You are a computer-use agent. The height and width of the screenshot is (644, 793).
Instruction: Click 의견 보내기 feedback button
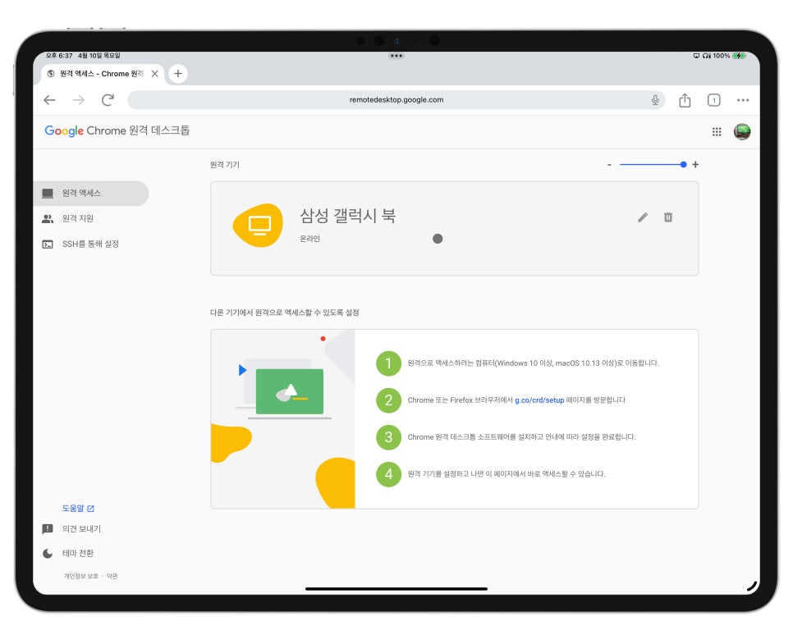click(81, 529)
